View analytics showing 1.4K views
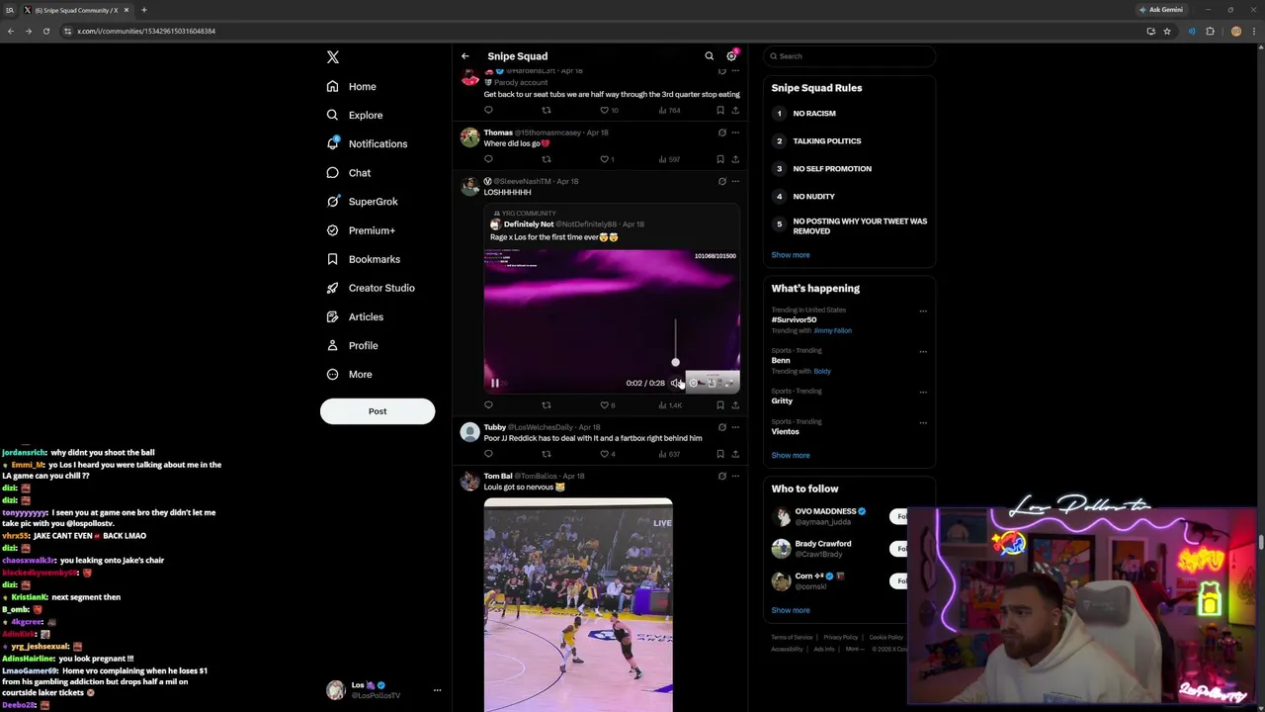This screenshot has height=712, width=1265. point(670,405)
